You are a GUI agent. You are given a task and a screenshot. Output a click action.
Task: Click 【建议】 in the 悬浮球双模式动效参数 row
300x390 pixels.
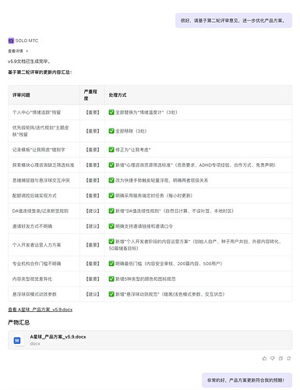click(93, 294)
